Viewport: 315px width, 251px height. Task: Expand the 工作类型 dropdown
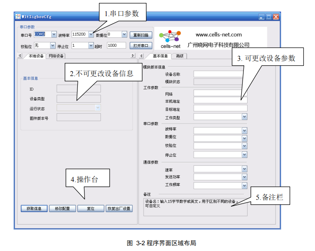coord(244,117)
